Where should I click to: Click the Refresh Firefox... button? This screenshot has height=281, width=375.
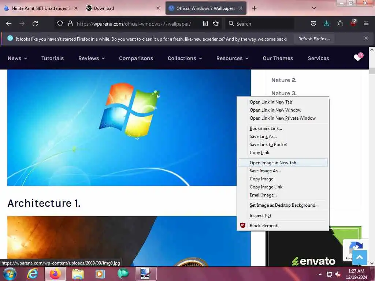(314, 39)
